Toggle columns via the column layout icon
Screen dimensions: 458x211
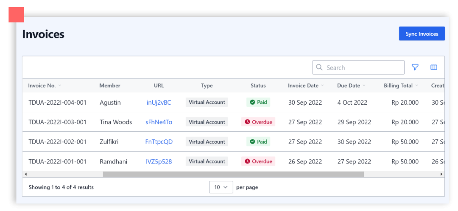tap(434, 67)
